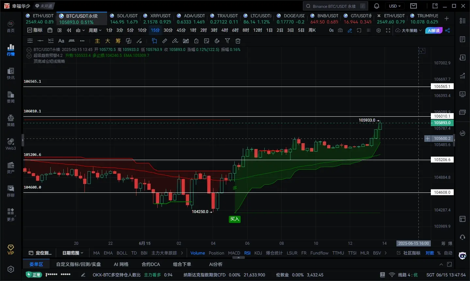
Task: Open the drawing filter funnel icon
Action: point(227,41)
